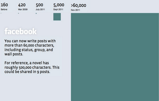This screenshot has height=101, width=159.
Task: Select the large teal 60,000 square
Action: coord(115,57)
